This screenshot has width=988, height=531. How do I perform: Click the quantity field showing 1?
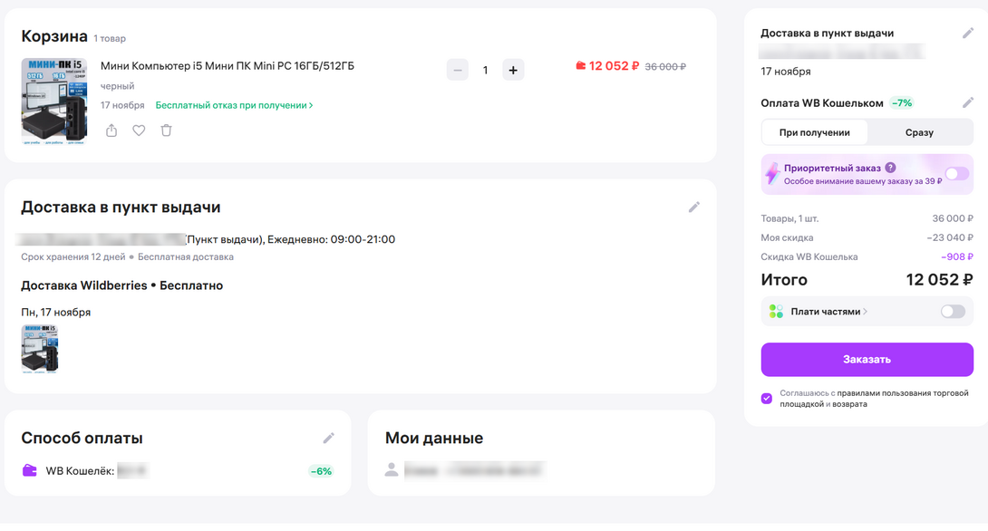(x=485, y=70)
